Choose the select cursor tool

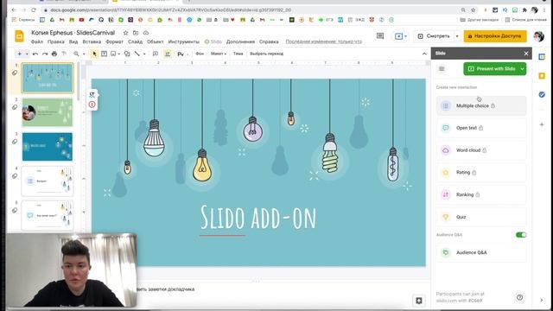click(94, 54)
